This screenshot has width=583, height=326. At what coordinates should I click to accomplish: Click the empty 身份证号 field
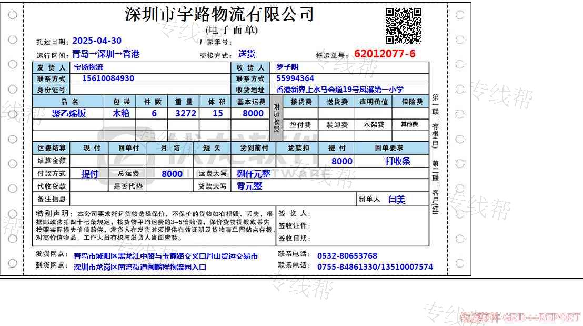(150, 90)
